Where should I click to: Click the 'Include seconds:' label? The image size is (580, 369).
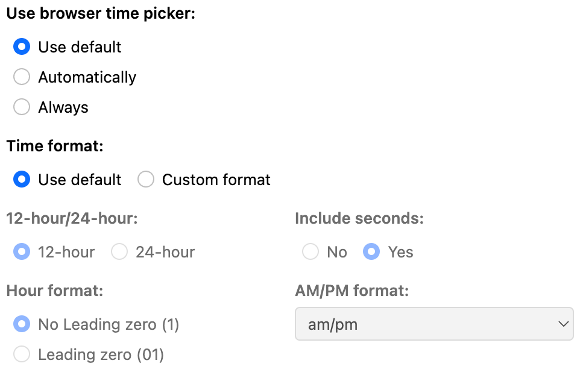(x=359, y=218)
